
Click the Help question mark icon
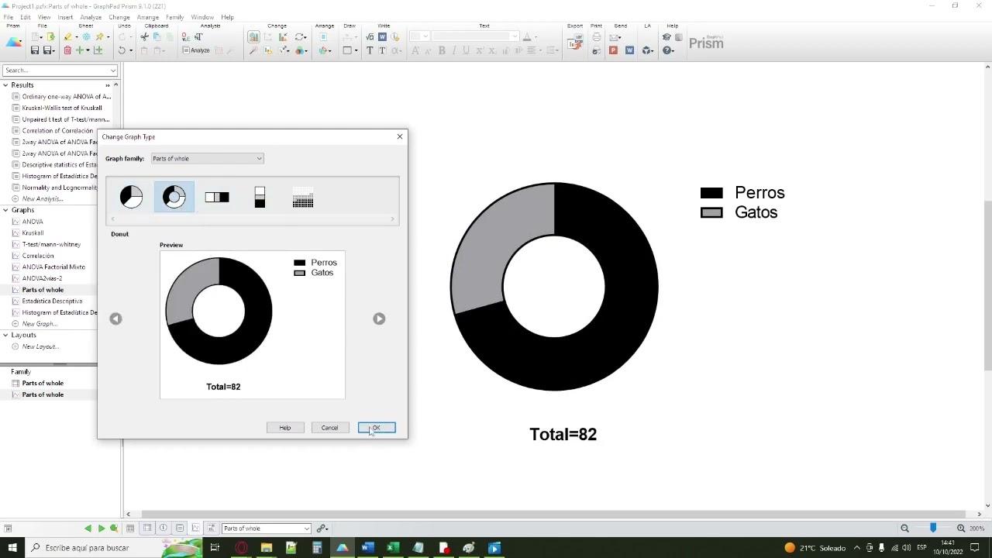pos(666,50)
